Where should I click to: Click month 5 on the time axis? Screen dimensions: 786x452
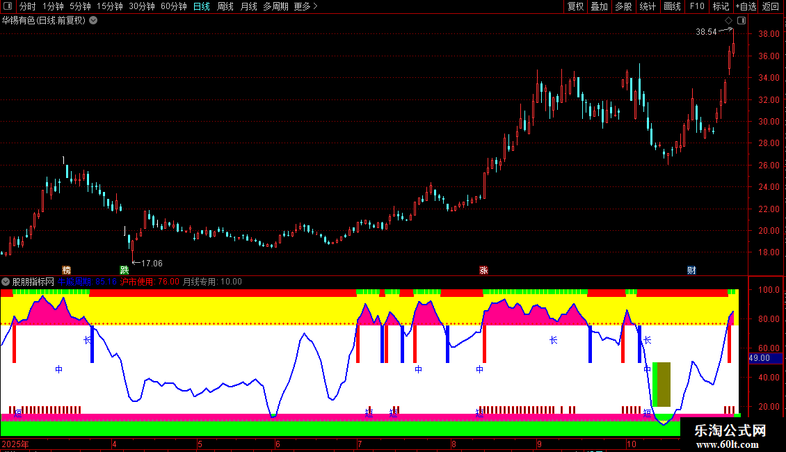point(200,444)
